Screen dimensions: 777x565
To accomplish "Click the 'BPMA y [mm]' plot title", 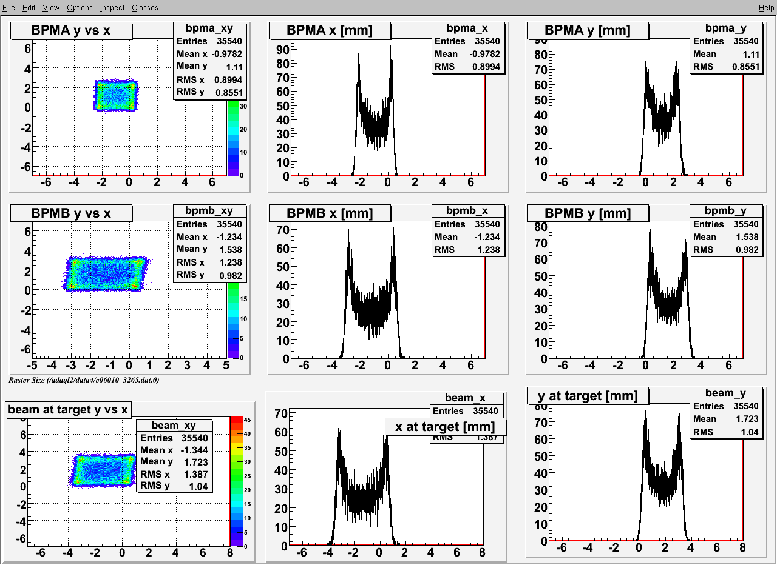I will pyautogui.click(x=588, y=30).
